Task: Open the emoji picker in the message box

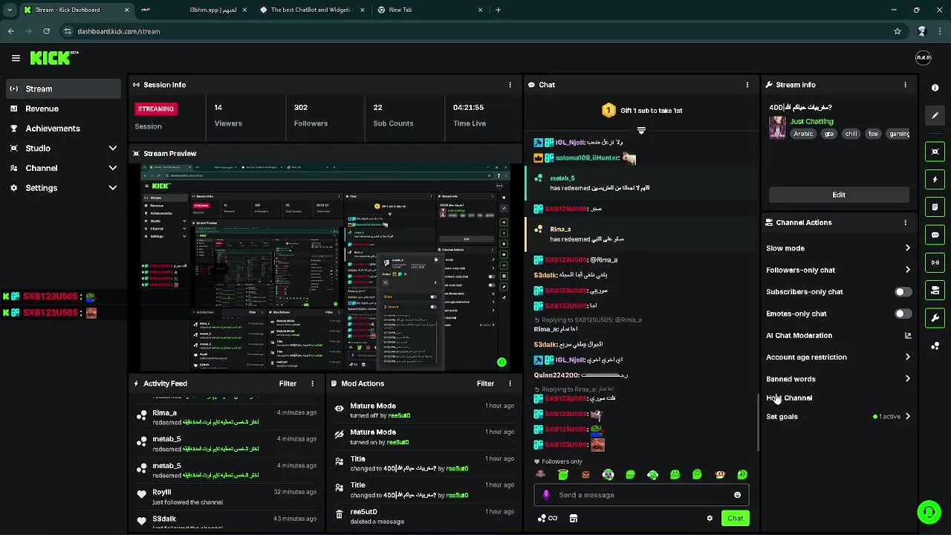Action: point(737,495)
